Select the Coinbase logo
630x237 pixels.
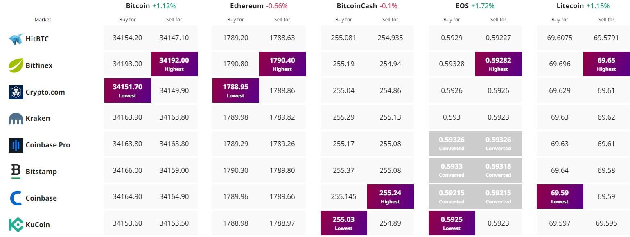point(15,198)
